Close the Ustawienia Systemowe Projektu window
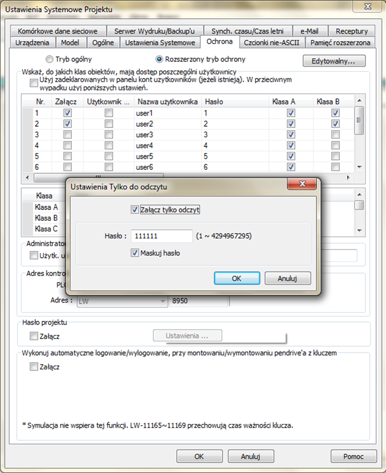This screenshot has height=473, width=386. (x=368, y=6)
